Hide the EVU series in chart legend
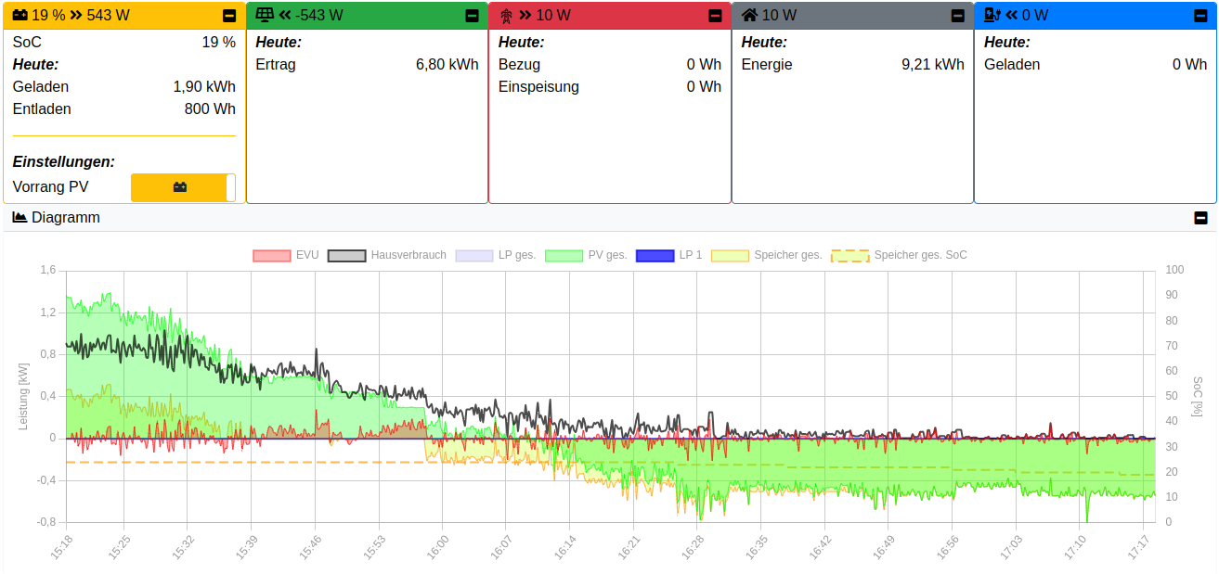1219x574 pixels. pyautogui.click(x=286, y=255)
